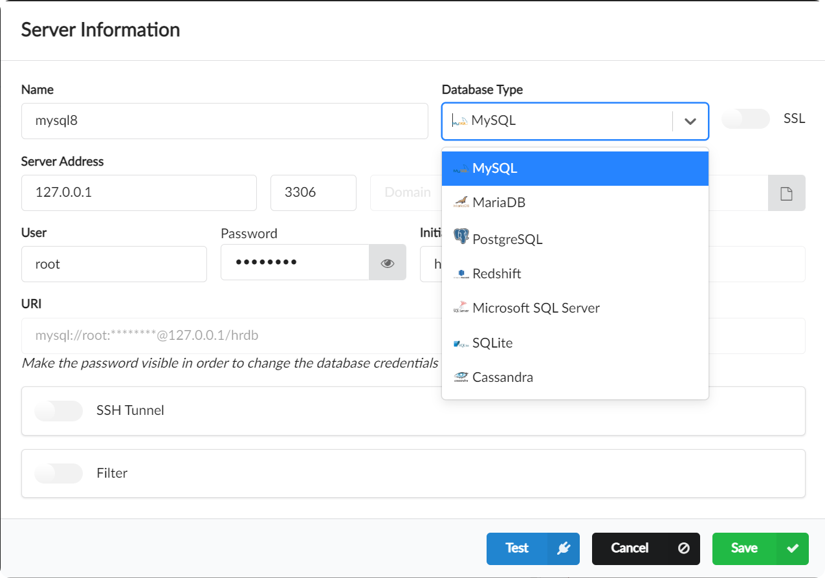Save the server configuration

pos(760,548)
